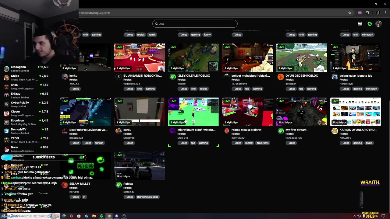390x219 pixels.
Task: Open Chips channel avatar in sidebar
Action: [x=6, y=78]
